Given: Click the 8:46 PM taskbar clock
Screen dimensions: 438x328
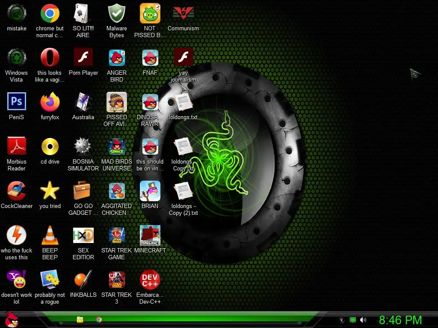Looking at the screenshot, I should coord(400,320).
